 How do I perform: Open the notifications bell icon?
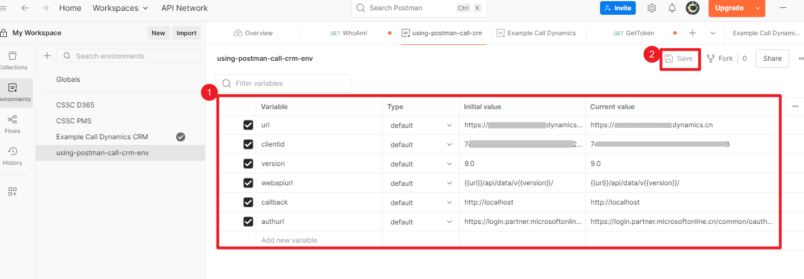coord(672,8)
